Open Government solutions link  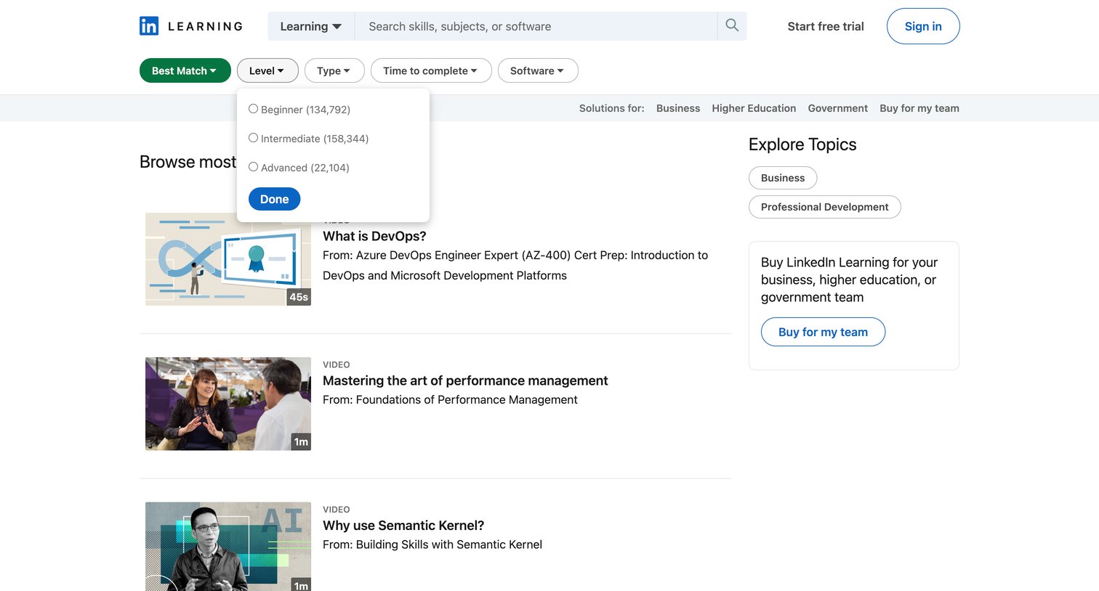click(838, 108)
